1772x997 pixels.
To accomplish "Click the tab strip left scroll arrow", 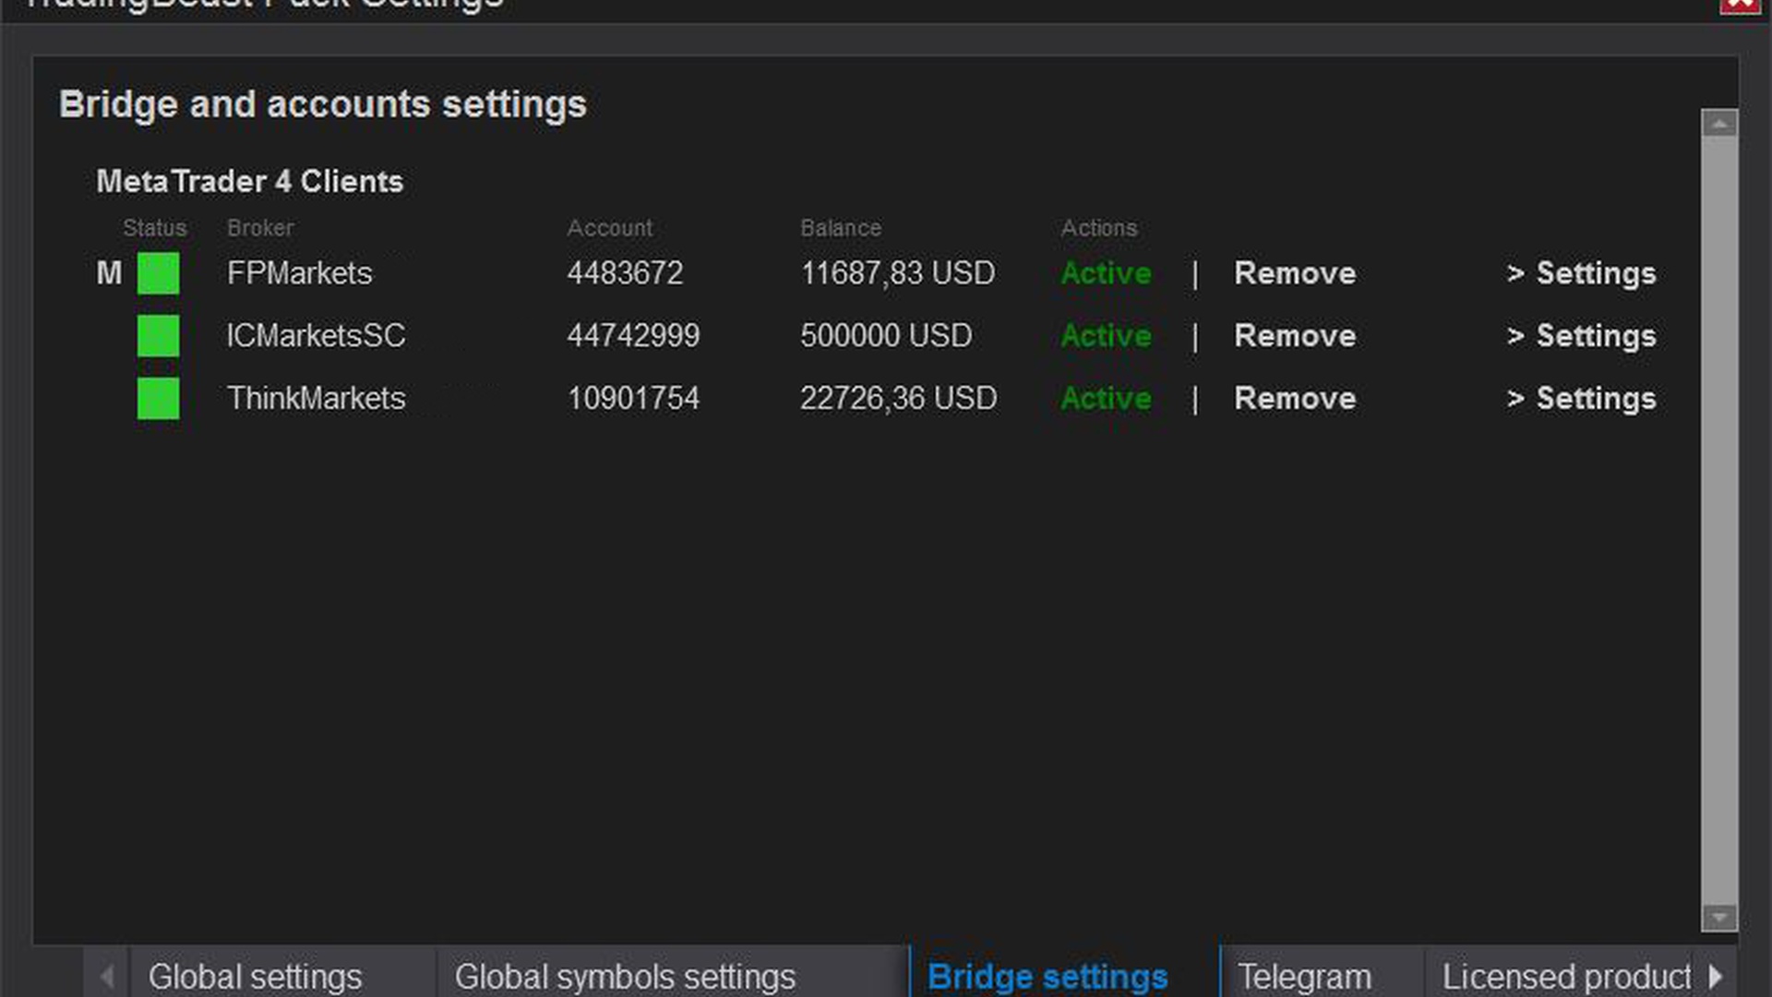I will [x=106, y=977].
